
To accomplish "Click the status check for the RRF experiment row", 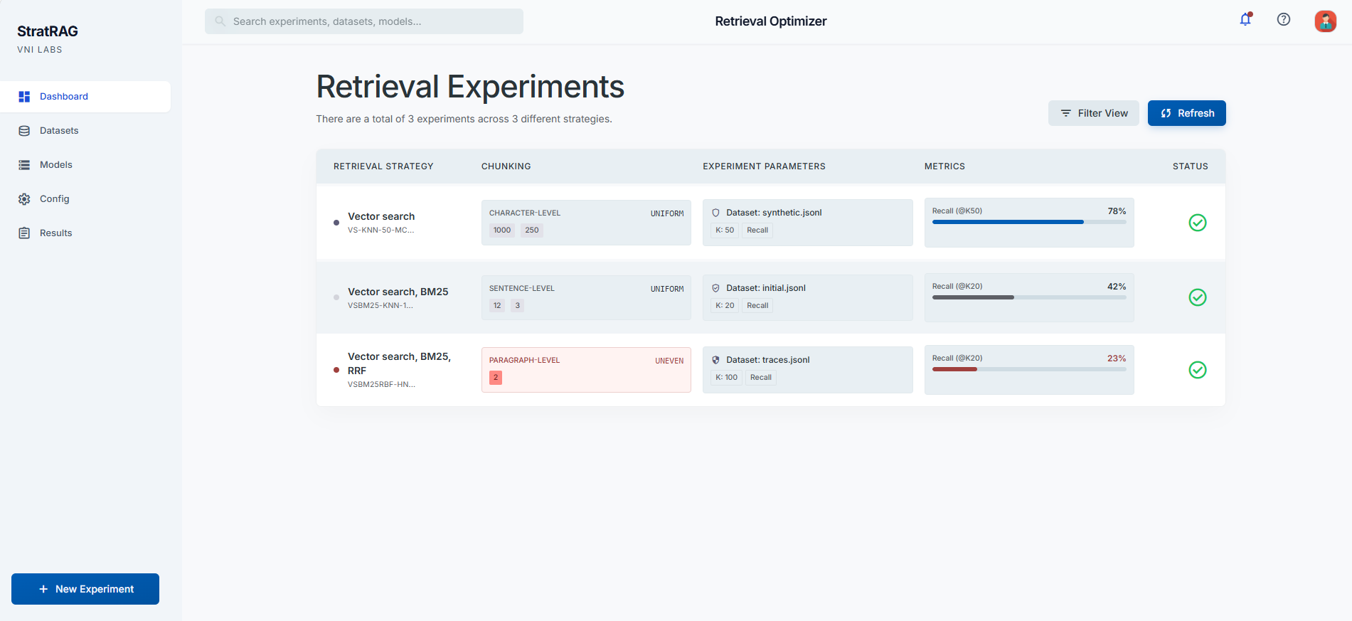I will (x=1198, y=370).
